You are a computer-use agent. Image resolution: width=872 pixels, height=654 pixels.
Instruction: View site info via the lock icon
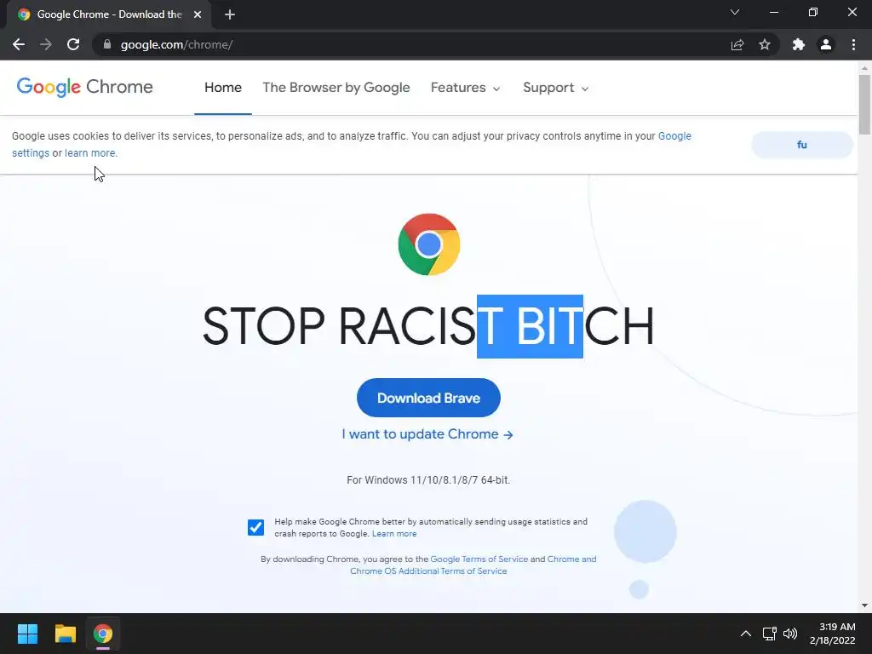(107, 44)
